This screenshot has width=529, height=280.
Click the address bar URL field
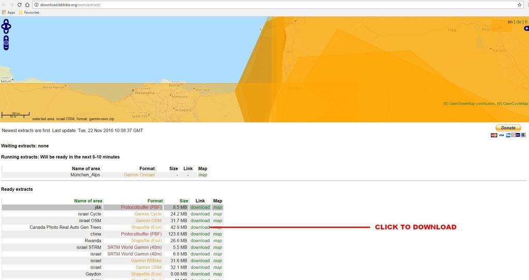277,5
